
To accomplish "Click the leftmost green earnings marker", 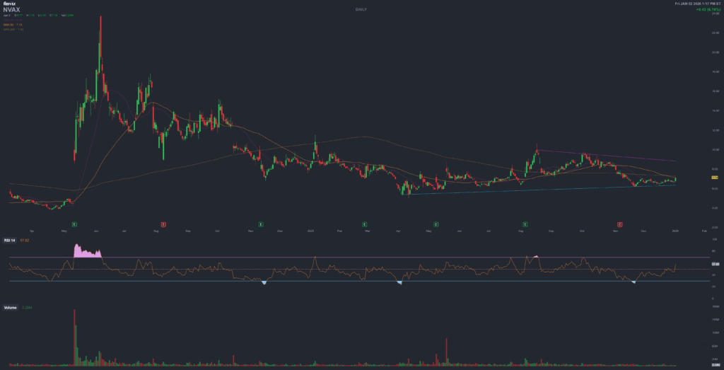I will click(74, 224).
